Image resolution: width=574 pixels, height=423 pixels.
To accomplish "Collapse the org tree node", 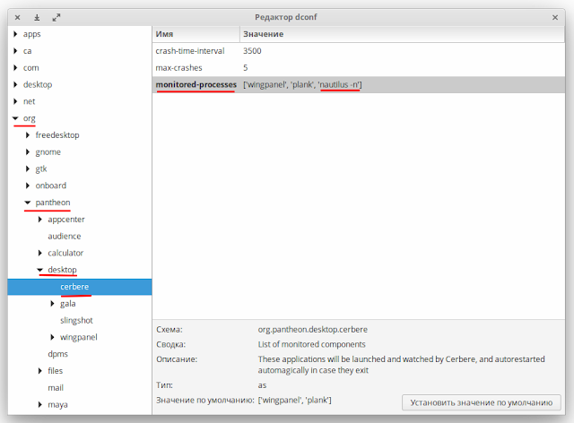I will click(15, 118).
